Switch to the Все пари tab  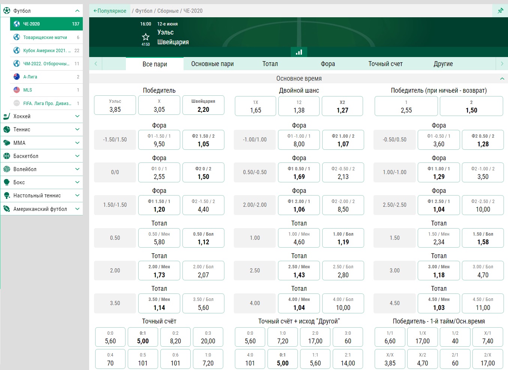point(155,64)
